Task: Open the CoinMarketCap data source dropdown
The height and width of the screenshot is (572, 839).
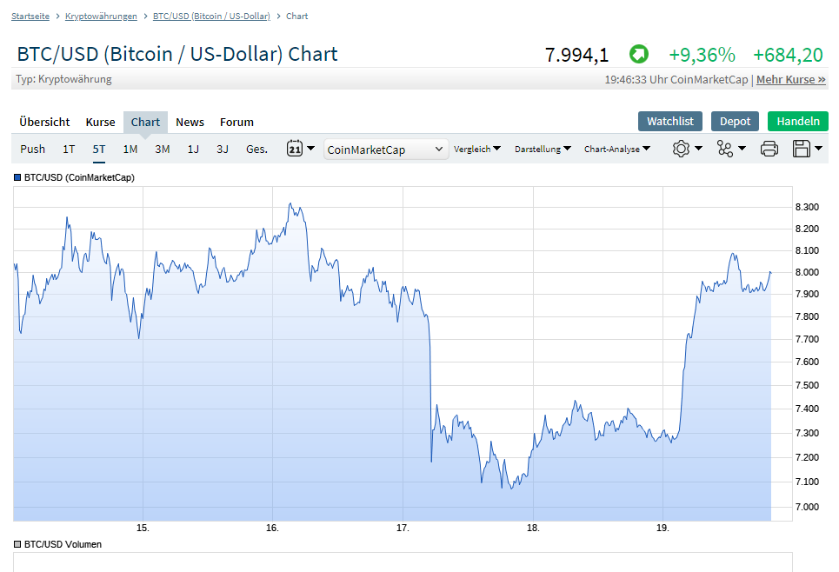Action: 383,149
